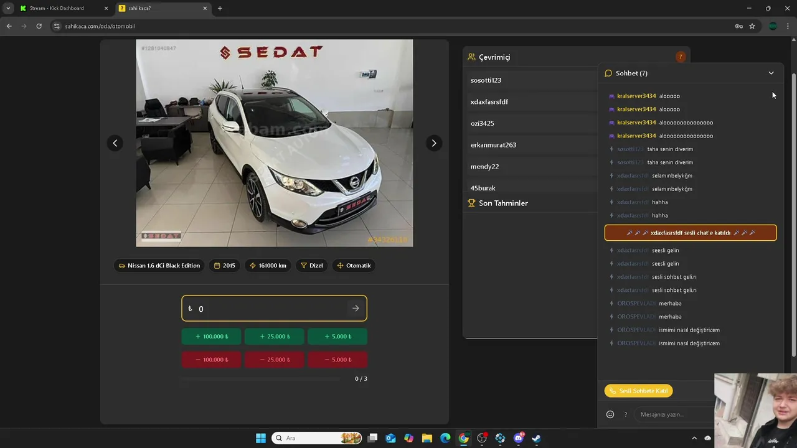This screenshot has height=448, width=797.
Task: Click the Çevrimiçi users icon
Action: click(472, 57)
